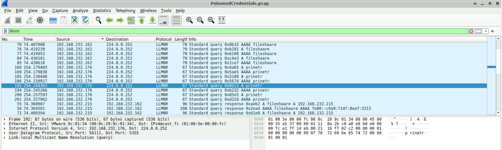This screenshot has width=502, height=150.
Task: Close this capture file
Action: click(x=75, y=20)
